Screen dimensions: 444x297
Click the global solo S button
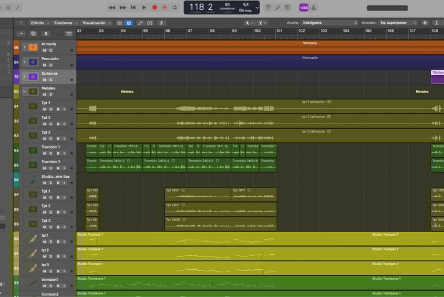[x=46, y=34]
